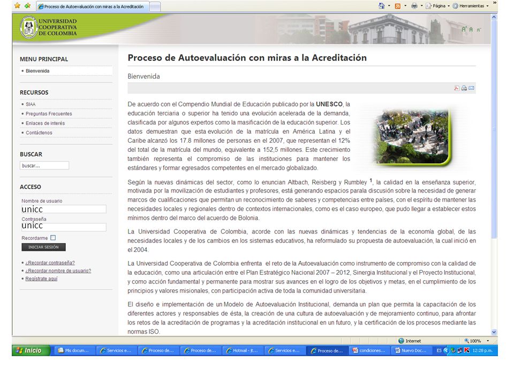The image size is (514, 385).
Task: Open the zoom level dropdown arrow
Action: pos(488,341)
